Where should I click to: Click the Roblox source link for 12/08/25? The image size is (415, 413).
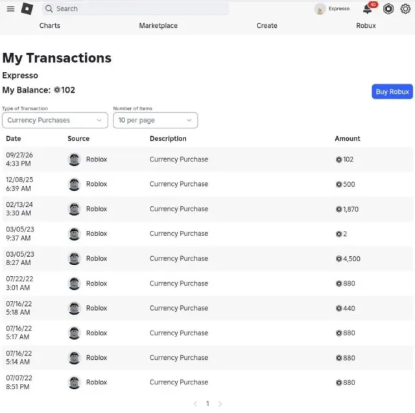tap(97, 184)
